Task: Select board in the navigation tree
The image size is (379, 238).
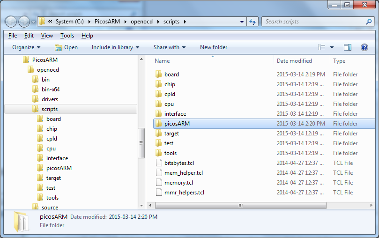Action: [x=53, y=119]
